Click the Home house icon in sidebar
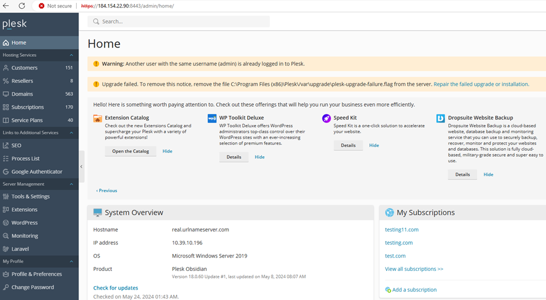 point(6,43)
